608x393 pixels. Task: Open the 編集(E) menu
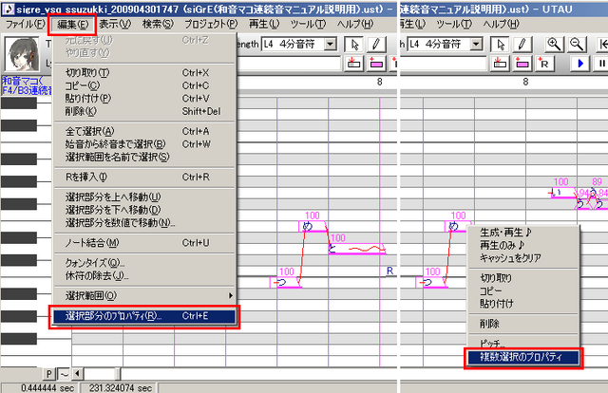pyautogui.click(x=72, y=25)
